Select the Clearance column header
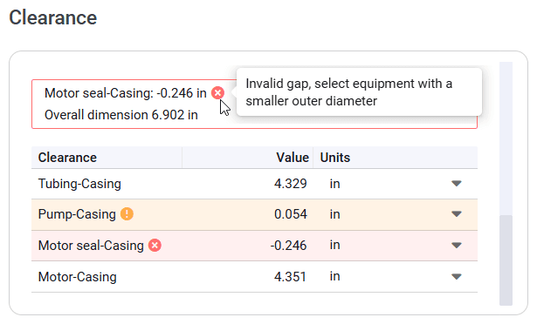This screenshot has height=324, width=537. pos(67,158)
